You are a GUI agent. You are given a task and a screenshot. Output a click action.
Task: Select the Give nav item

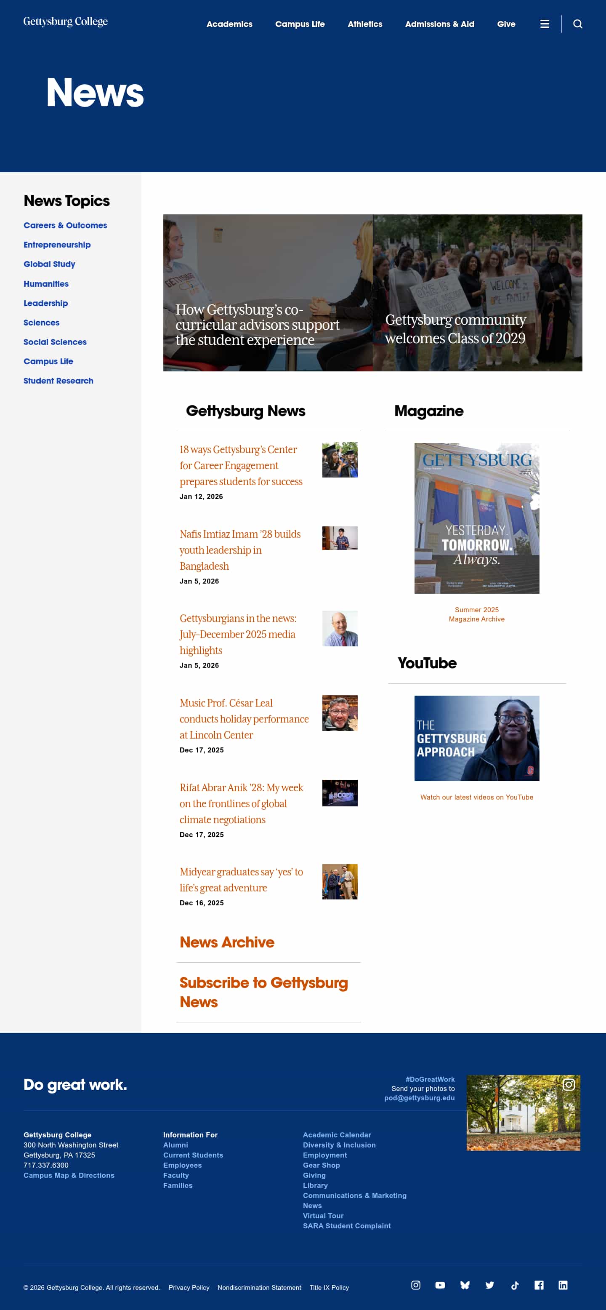tap(506, 24)
